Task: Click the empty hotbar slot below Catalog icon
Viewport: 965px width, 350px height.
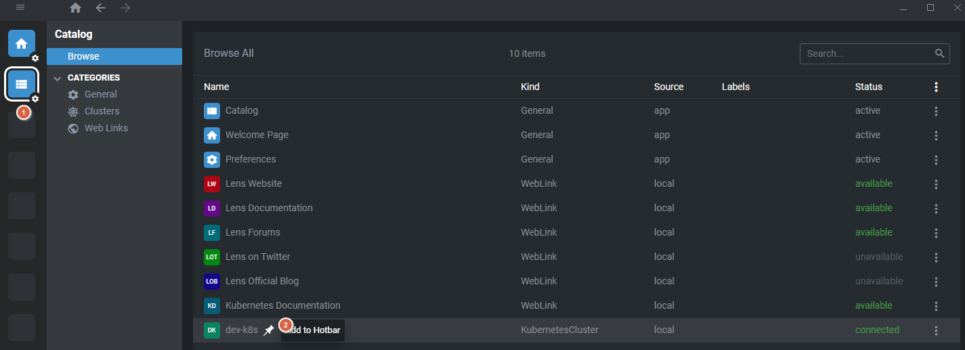Action: click(22, 125)
